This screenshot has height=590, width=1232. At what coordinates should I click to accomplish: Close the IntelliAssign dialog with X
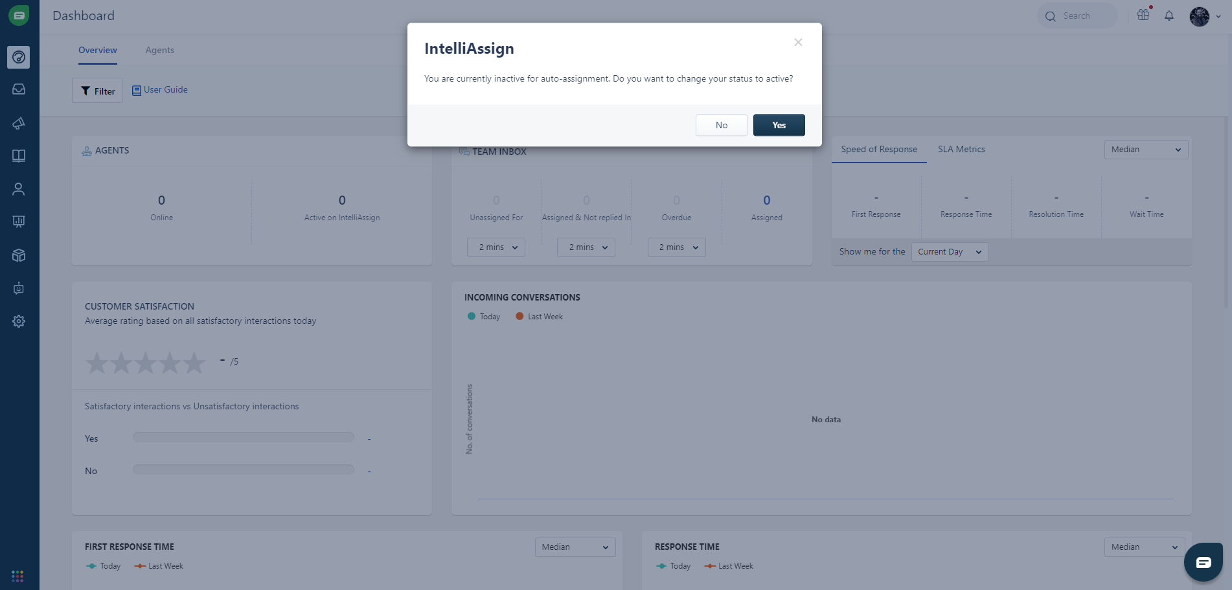coord(798,42)
